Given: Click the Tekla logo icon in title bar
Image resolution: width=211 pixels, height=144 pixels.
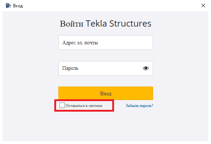Looking at the screenshot, I should point(8,6).
